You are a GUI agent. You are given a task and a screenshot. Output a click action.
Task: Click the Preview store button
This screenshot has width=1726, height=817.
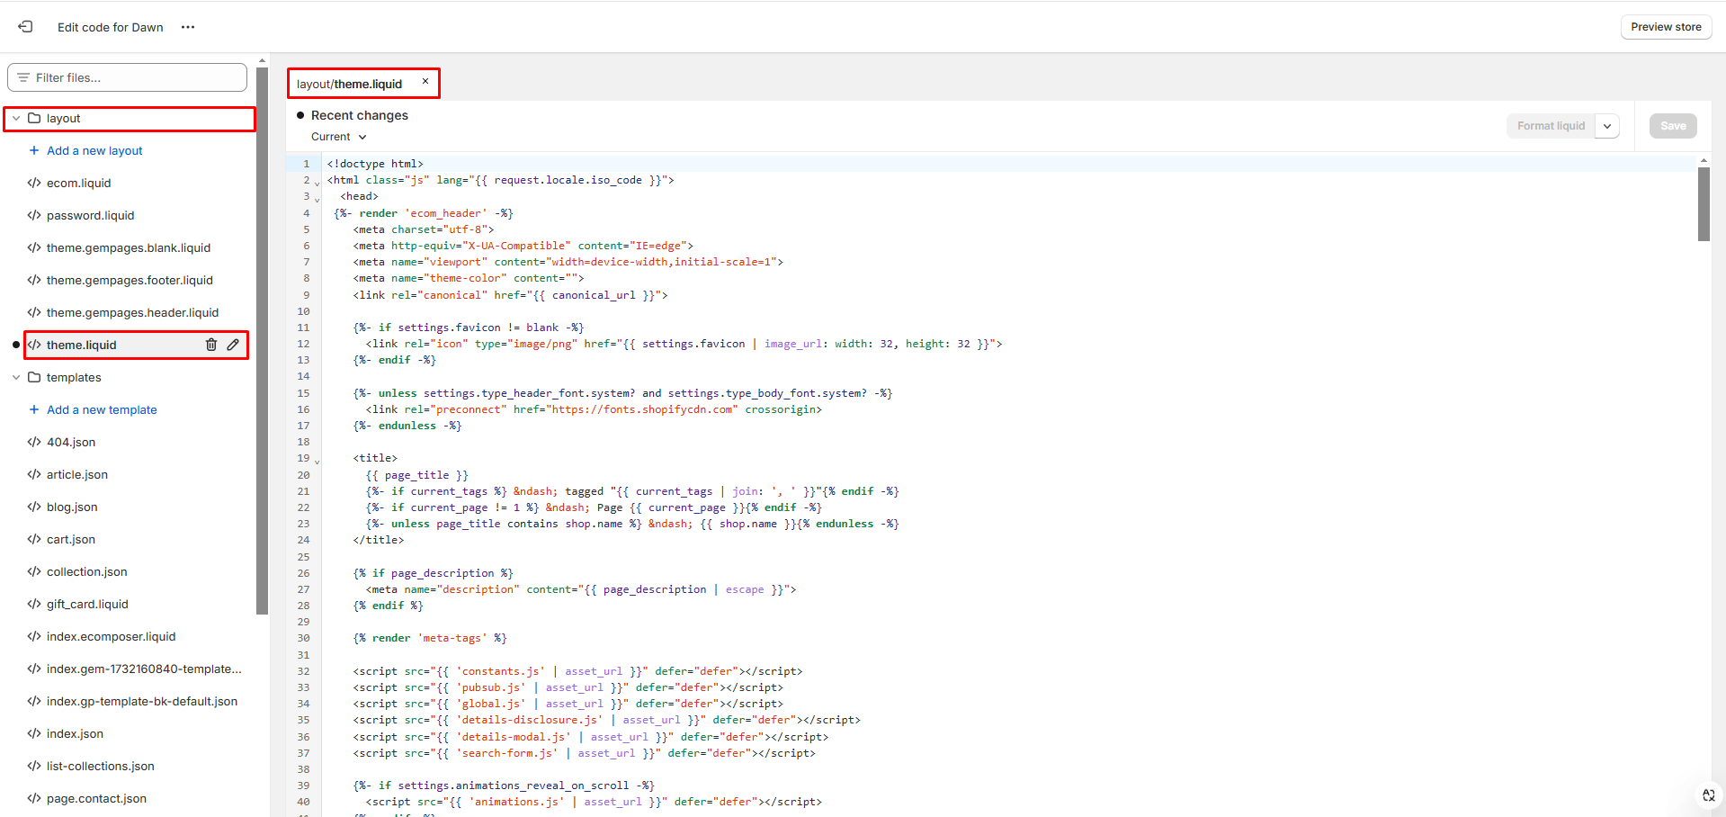(x=1666, y=27)
